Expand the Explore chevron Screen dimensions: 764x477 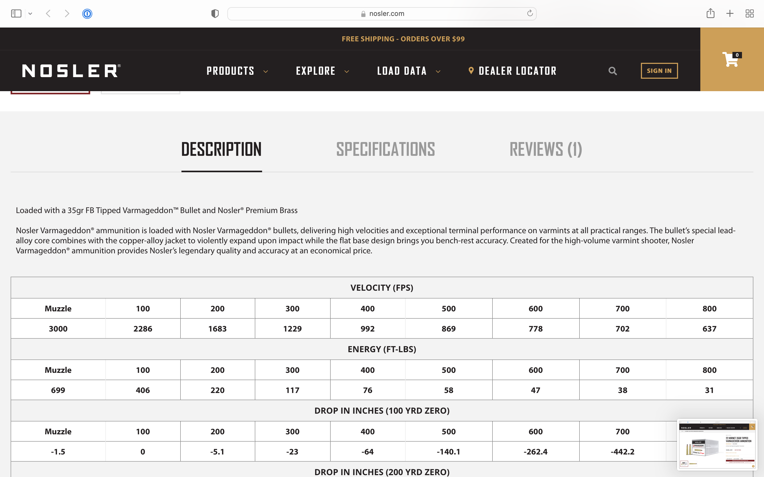click(347, 72)
